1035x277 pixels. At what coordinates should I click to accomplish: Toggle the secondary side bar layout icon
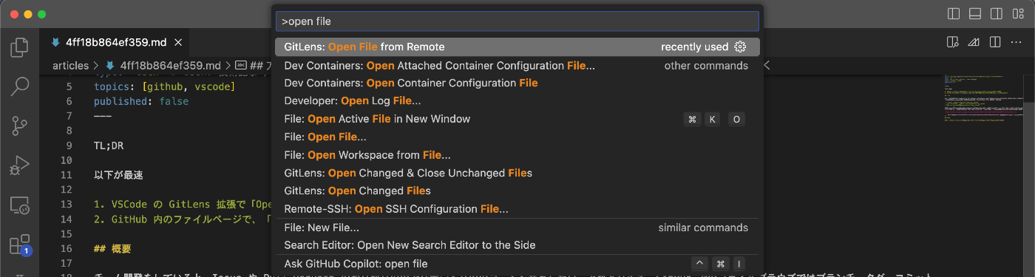[x=997, y=14]
